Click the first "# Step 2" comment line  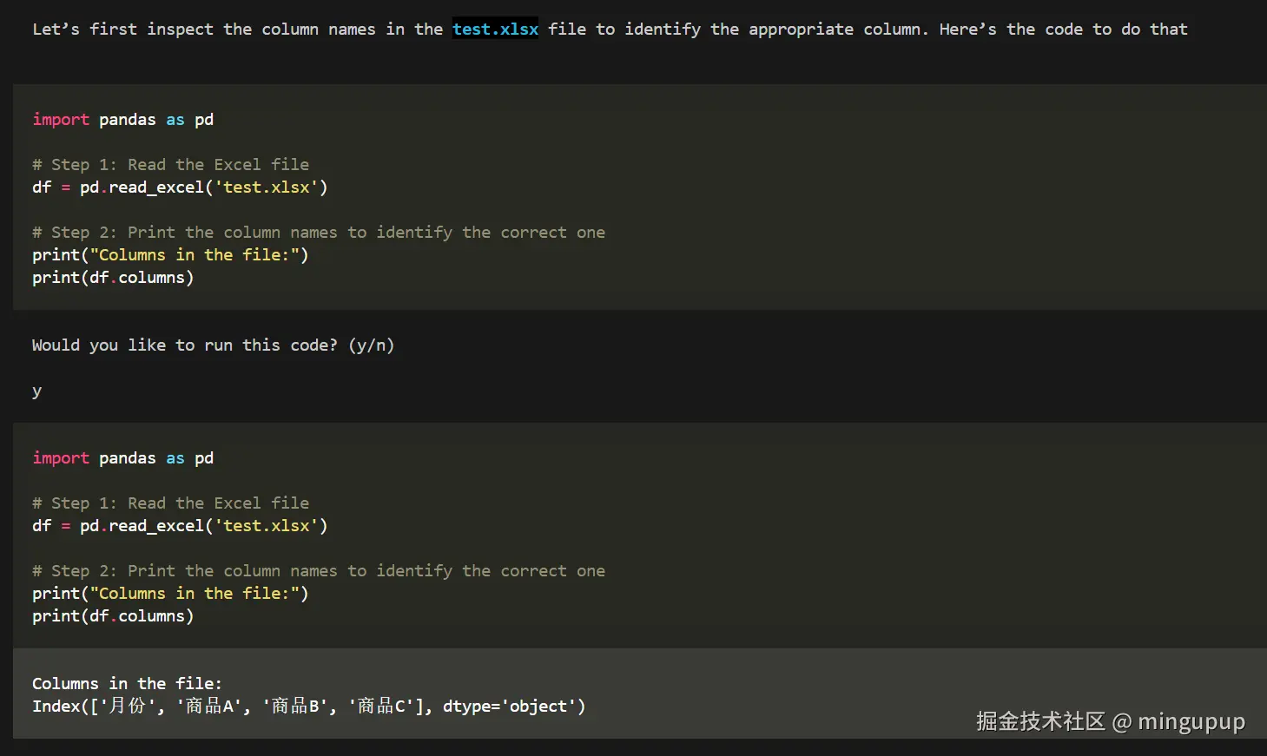319,233
